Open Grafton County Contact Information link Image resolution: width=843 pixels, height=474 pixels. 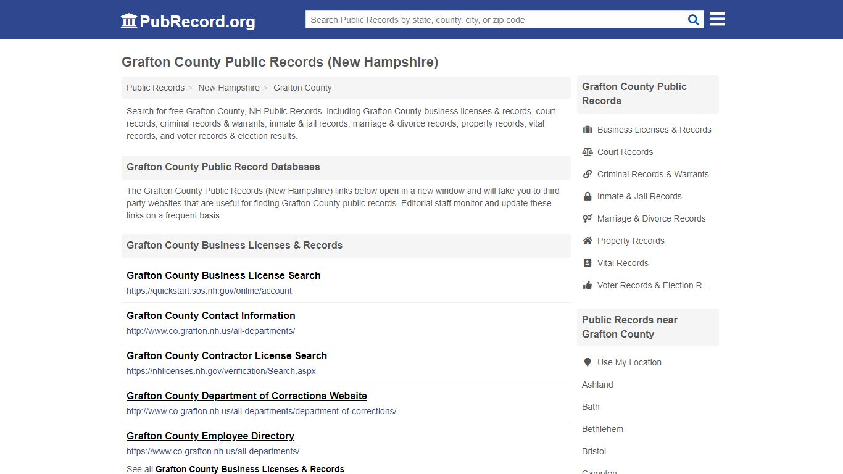[211, 315]
